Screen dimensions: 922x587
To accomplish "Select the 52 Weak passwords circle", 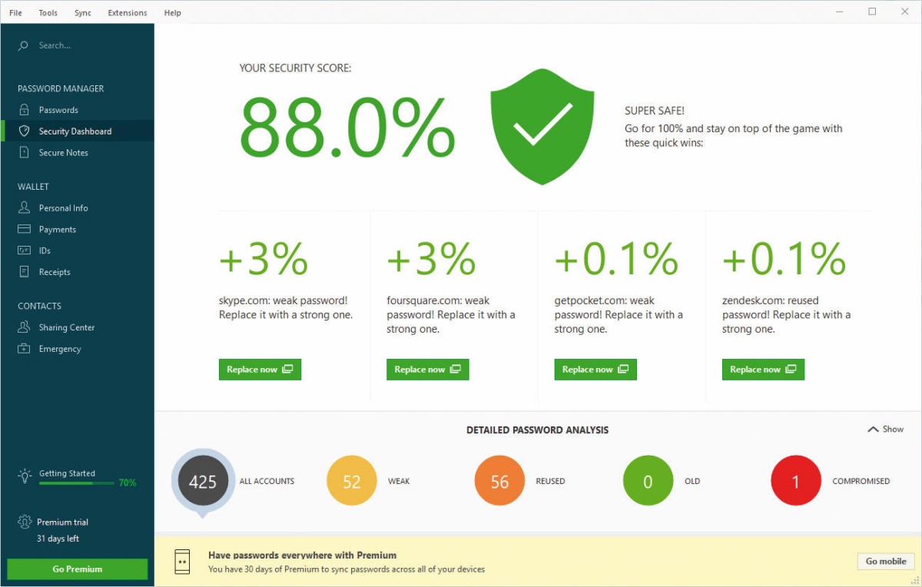I will coord(352,481).
